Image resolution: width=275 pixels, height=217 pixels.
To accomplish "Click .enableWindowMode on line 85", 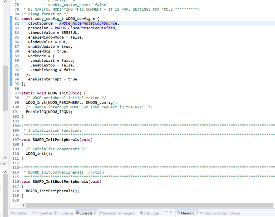I will point(45,37).
